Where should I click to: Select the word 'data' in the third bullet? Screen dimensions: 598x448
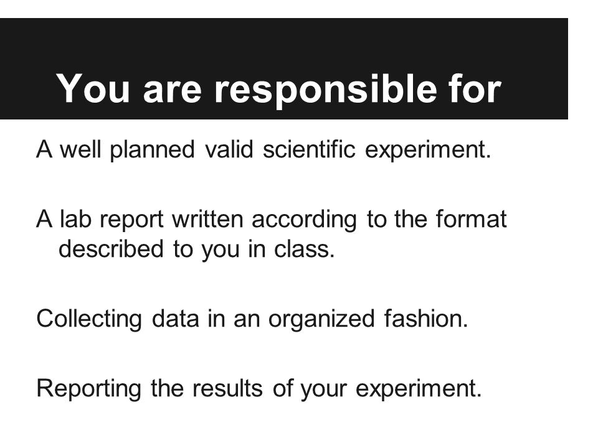pyautogui.click(x=176, y=319)
